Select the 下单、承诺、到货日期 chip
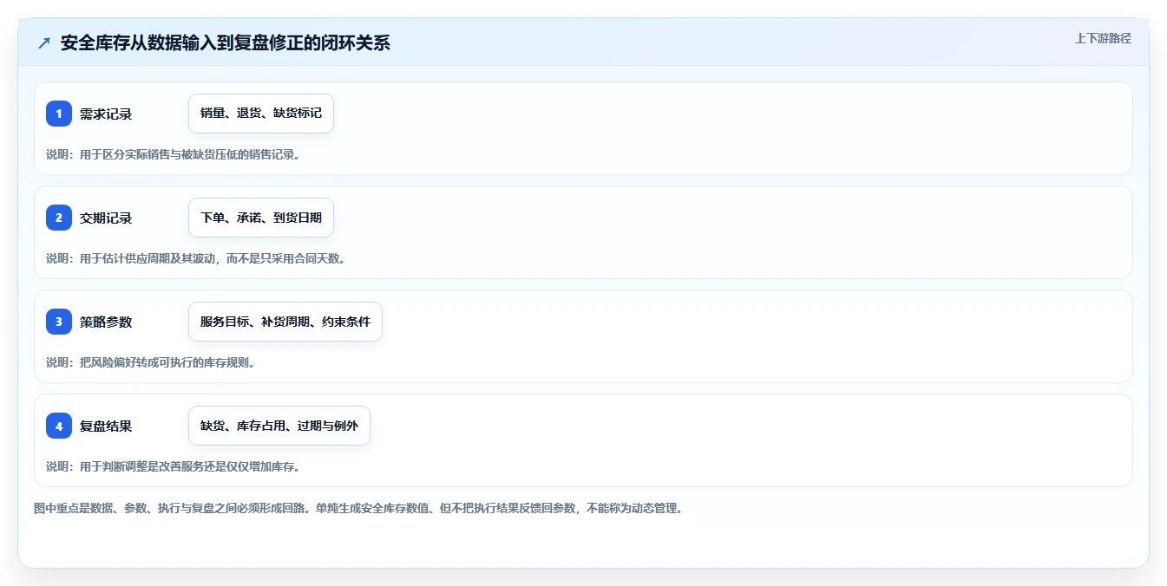 [261, 218]
